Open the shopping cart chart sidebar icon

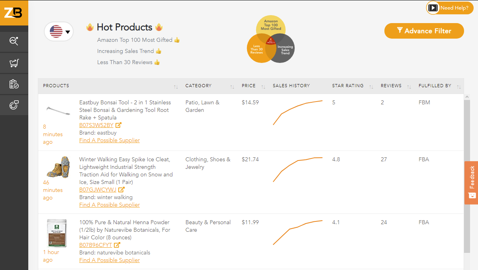(14, 63)
